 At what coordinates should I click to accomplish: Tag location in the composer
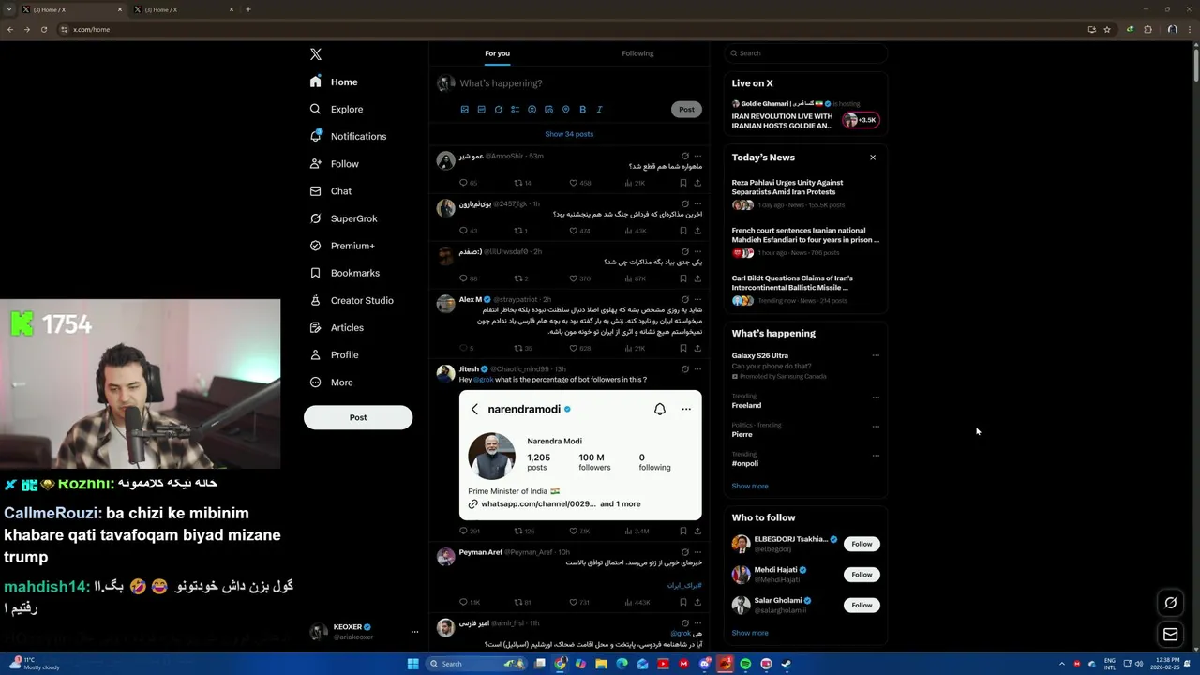point(565,110)
